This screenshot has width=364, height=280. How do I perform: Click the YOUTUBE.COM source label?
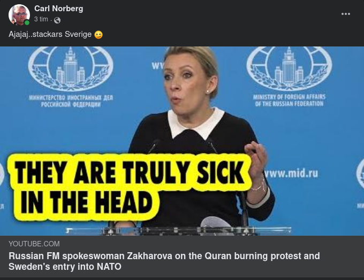pos(34,244)
